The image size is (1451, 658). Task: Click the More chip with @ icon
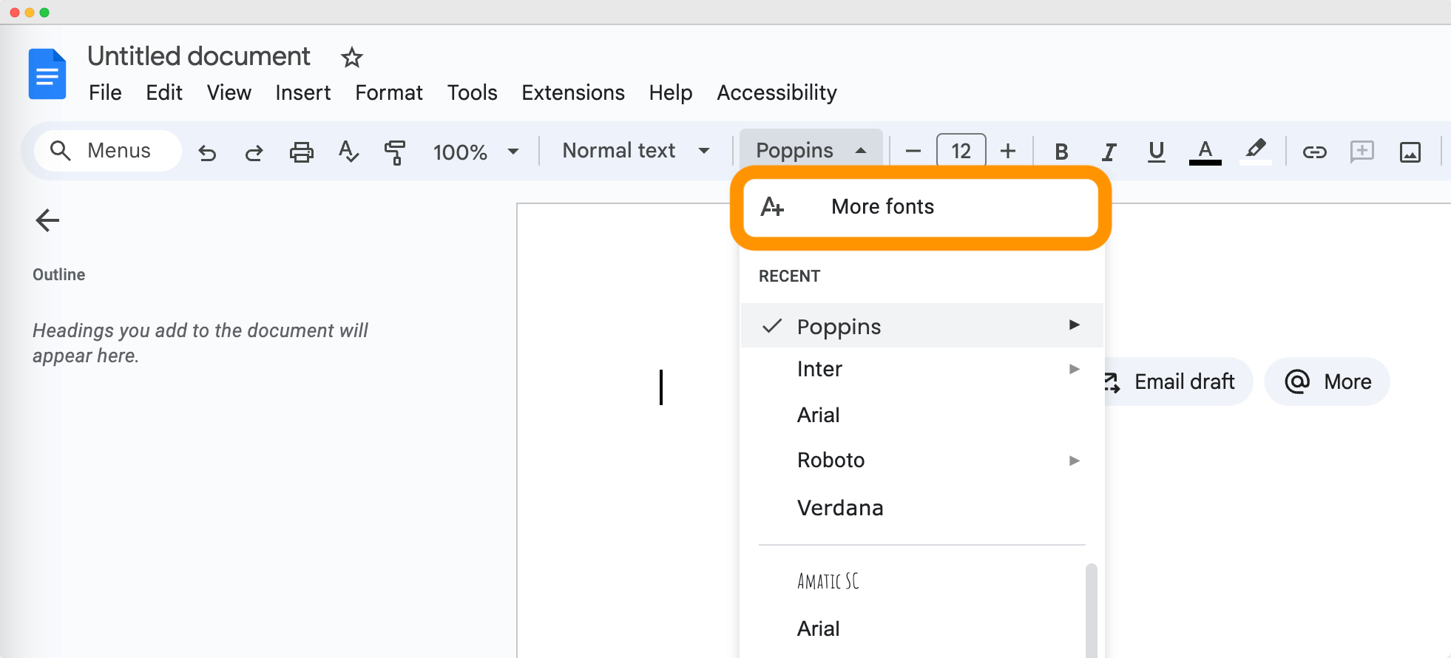(1327, 381)
